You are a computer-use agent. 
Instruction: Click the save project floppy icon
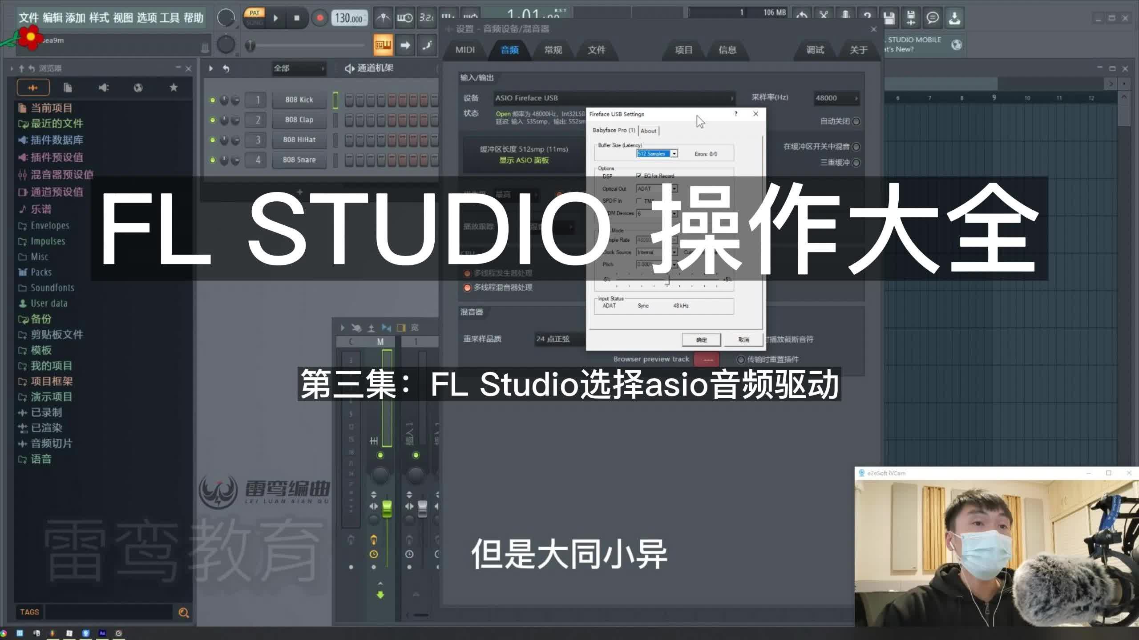[x=889, y=18]
